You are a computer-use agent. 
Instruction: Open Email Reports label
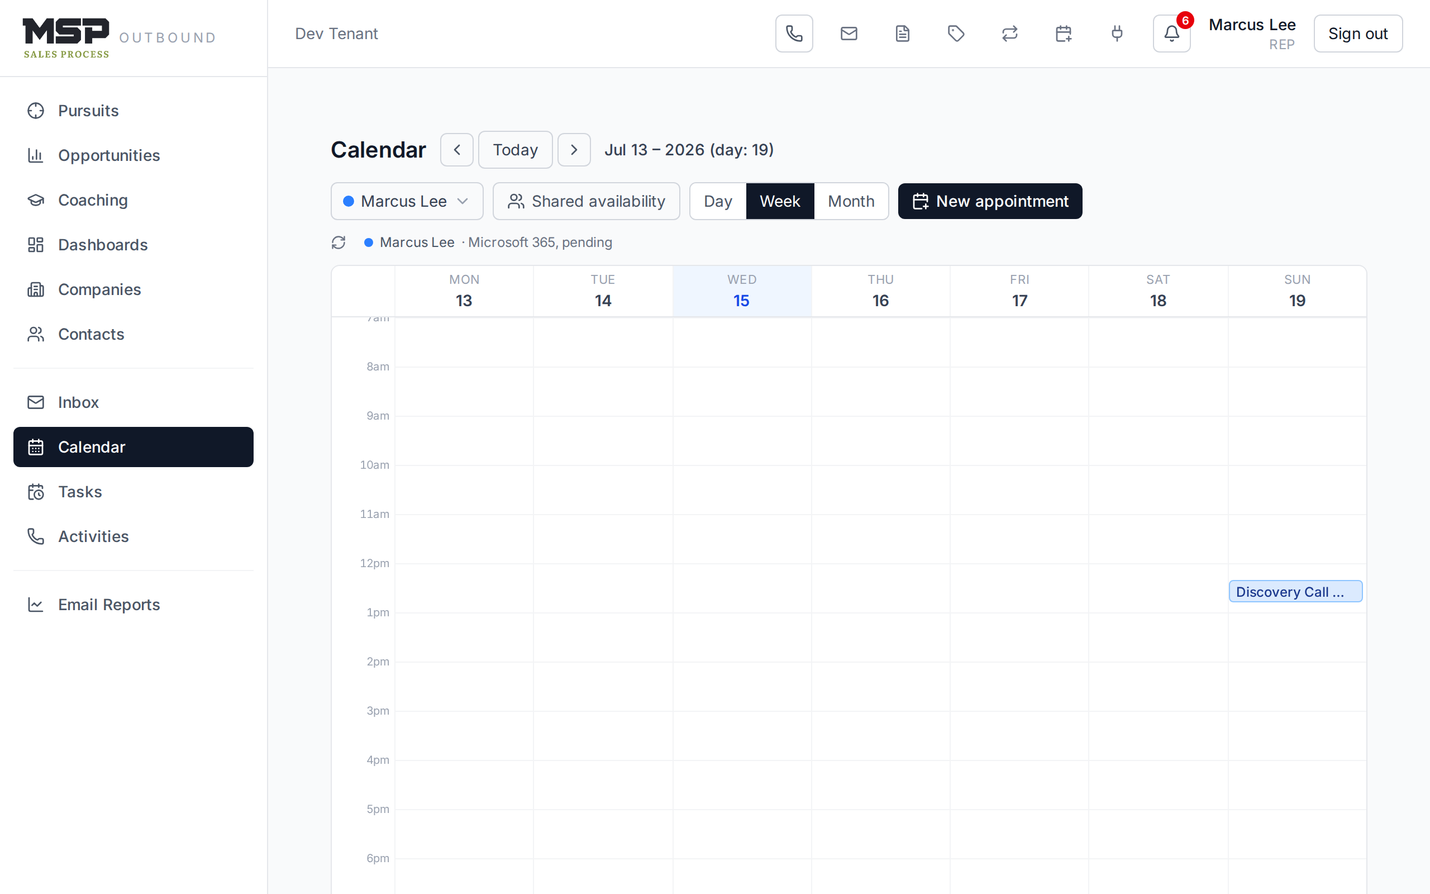click(x=109, y=604)
